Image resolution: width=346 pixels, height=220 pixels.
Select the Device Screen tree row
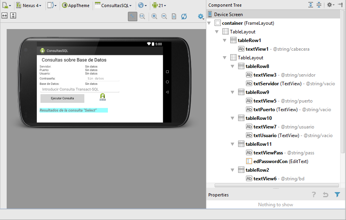point(273,15)
